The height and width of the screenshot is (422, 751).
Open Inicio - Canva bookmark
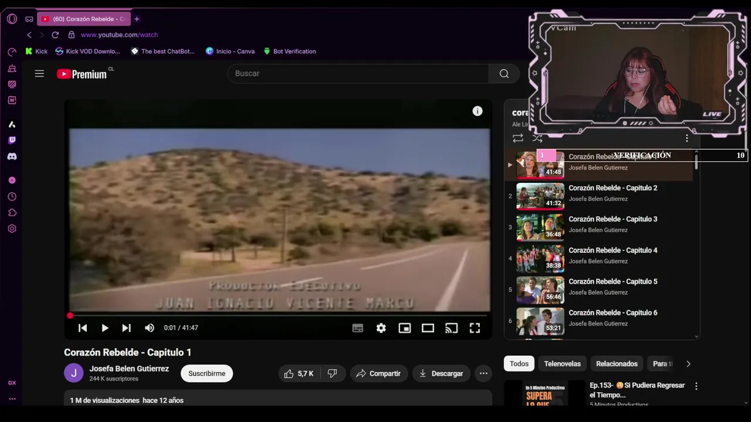click(x=230, y=51)
